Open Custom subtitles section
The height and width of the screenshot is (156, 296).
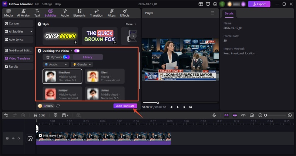coord(18,24)
